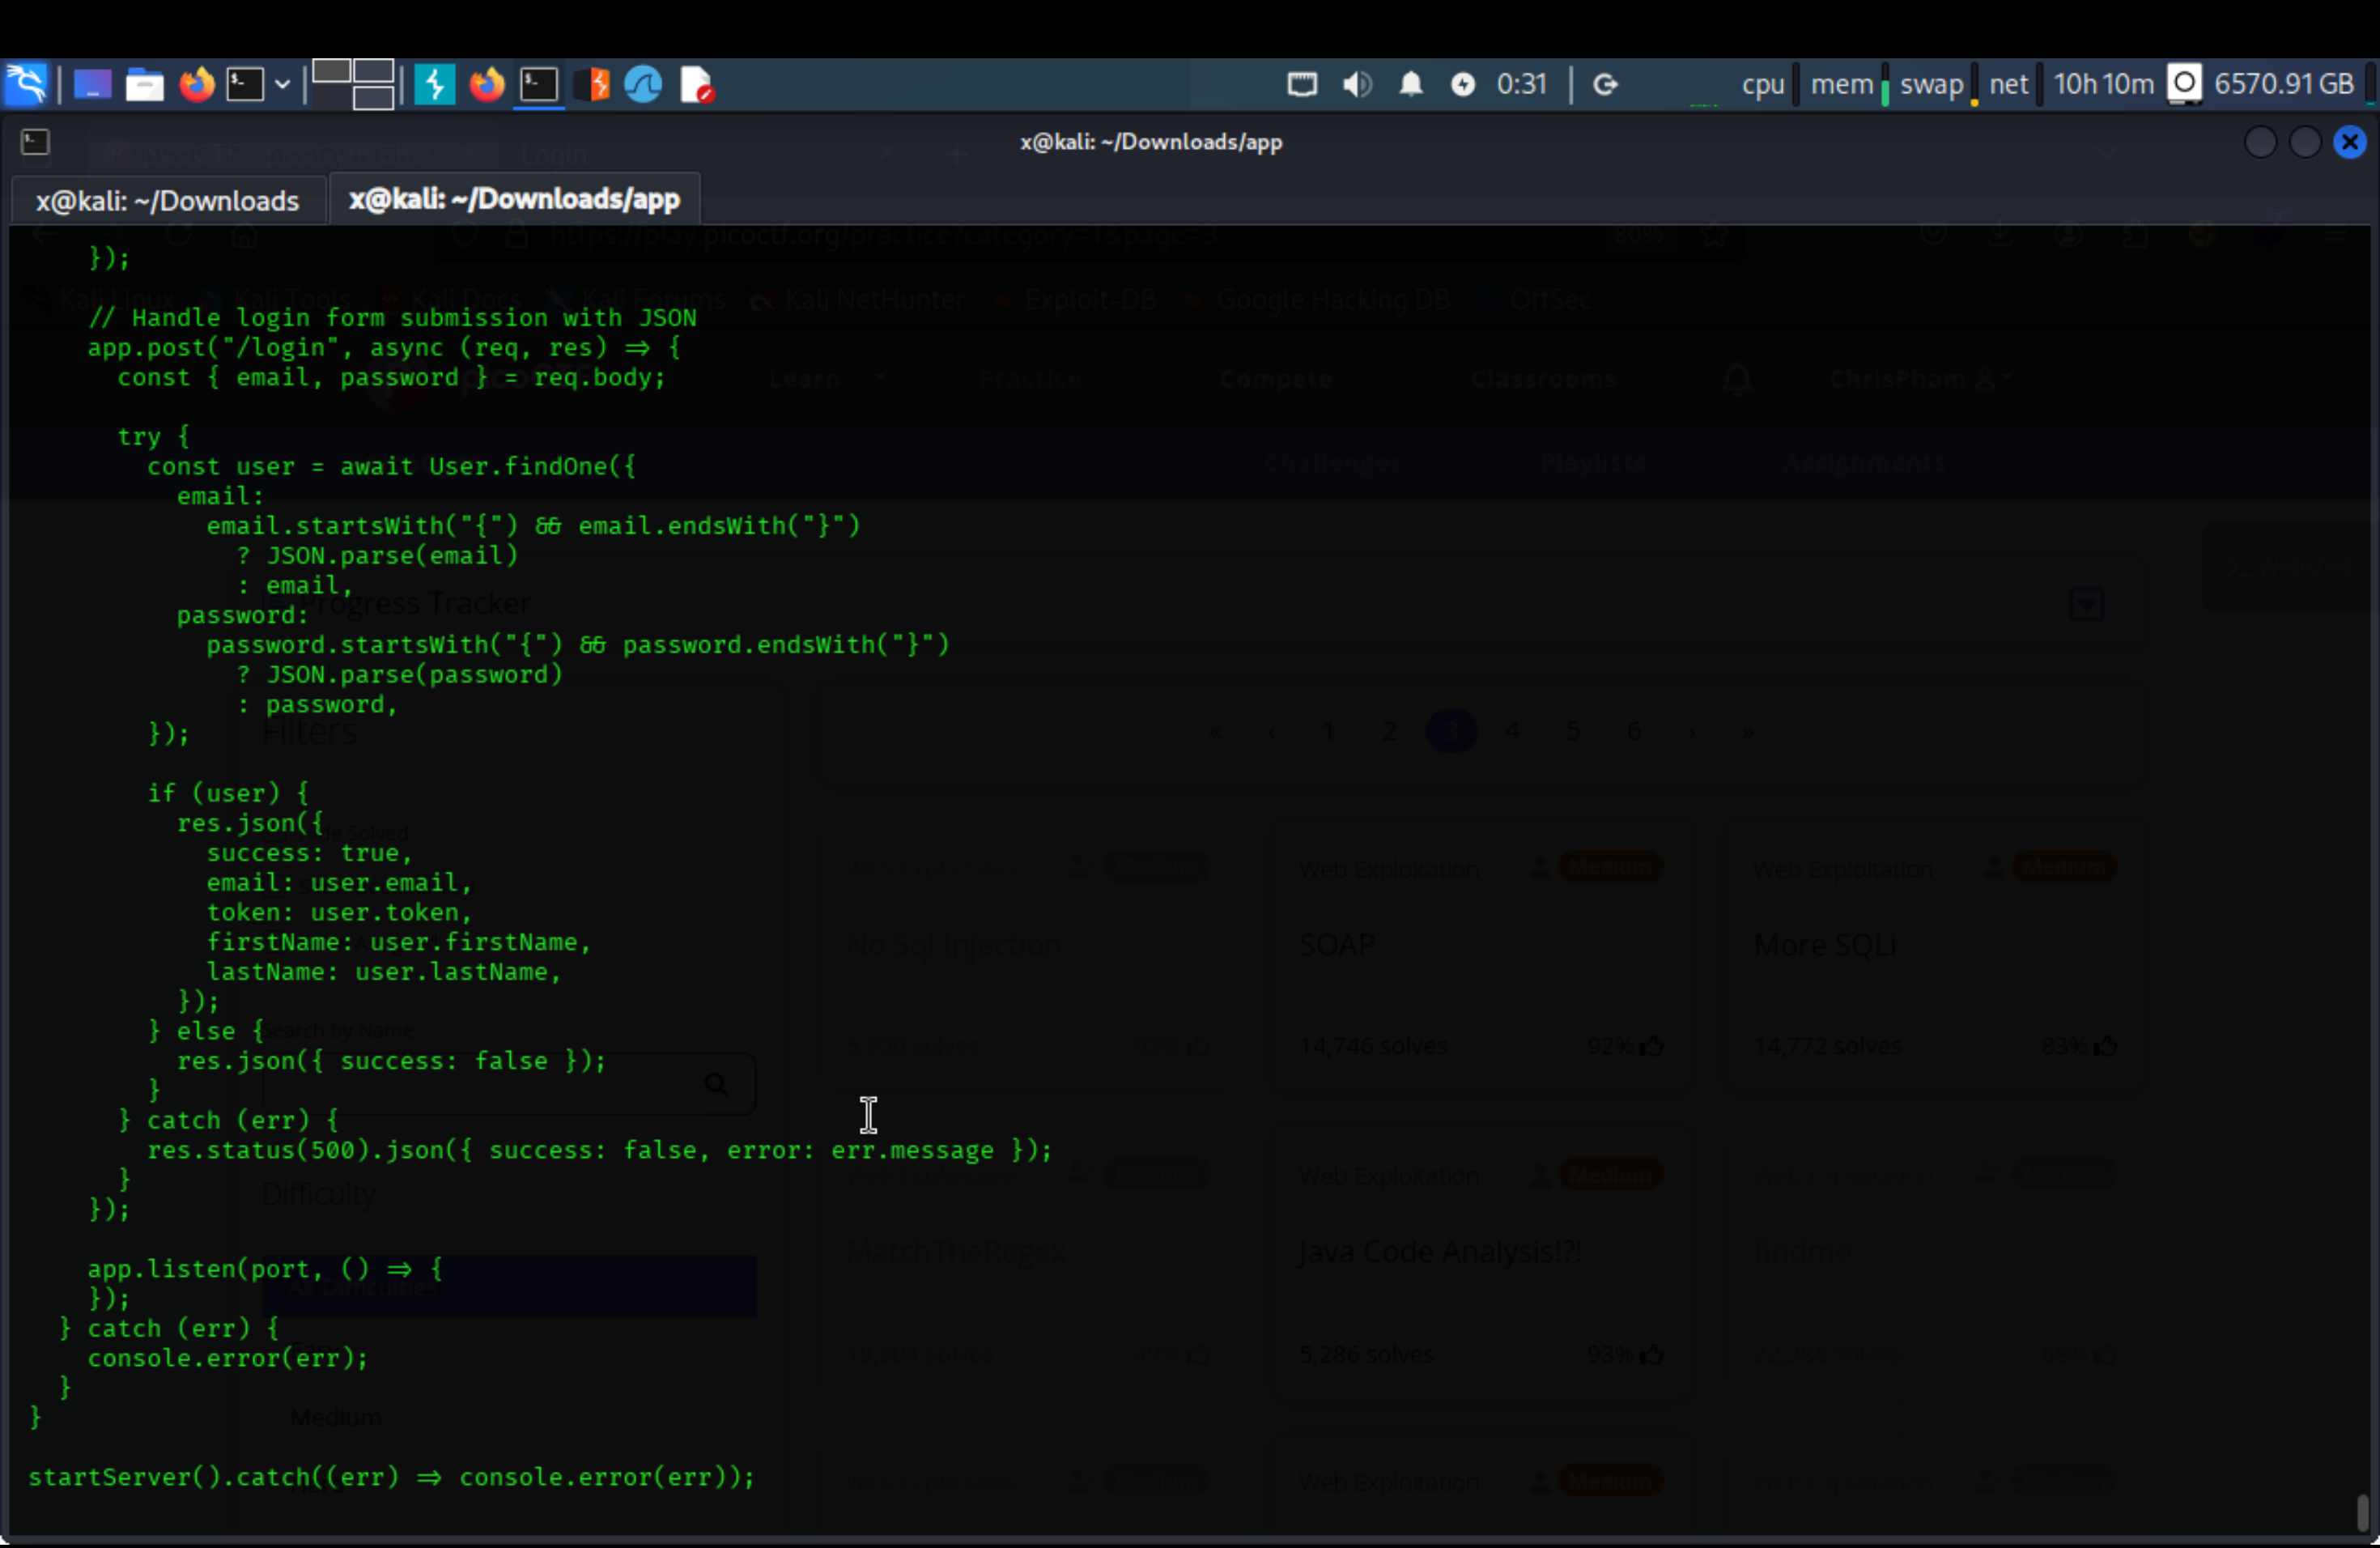
Task: Expand the terminal launcher dropdown arrow
Action: (283, 85)
